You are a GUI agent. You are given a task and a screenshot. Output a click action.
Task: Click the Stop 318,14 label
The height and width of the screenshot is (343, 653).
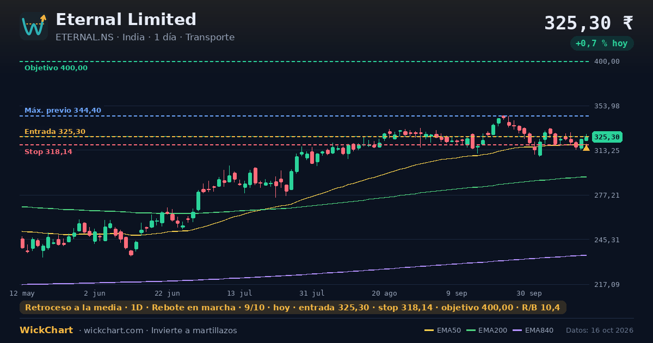click(48, 152)
